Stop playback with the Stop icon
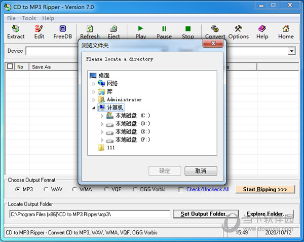 (188, 29)
